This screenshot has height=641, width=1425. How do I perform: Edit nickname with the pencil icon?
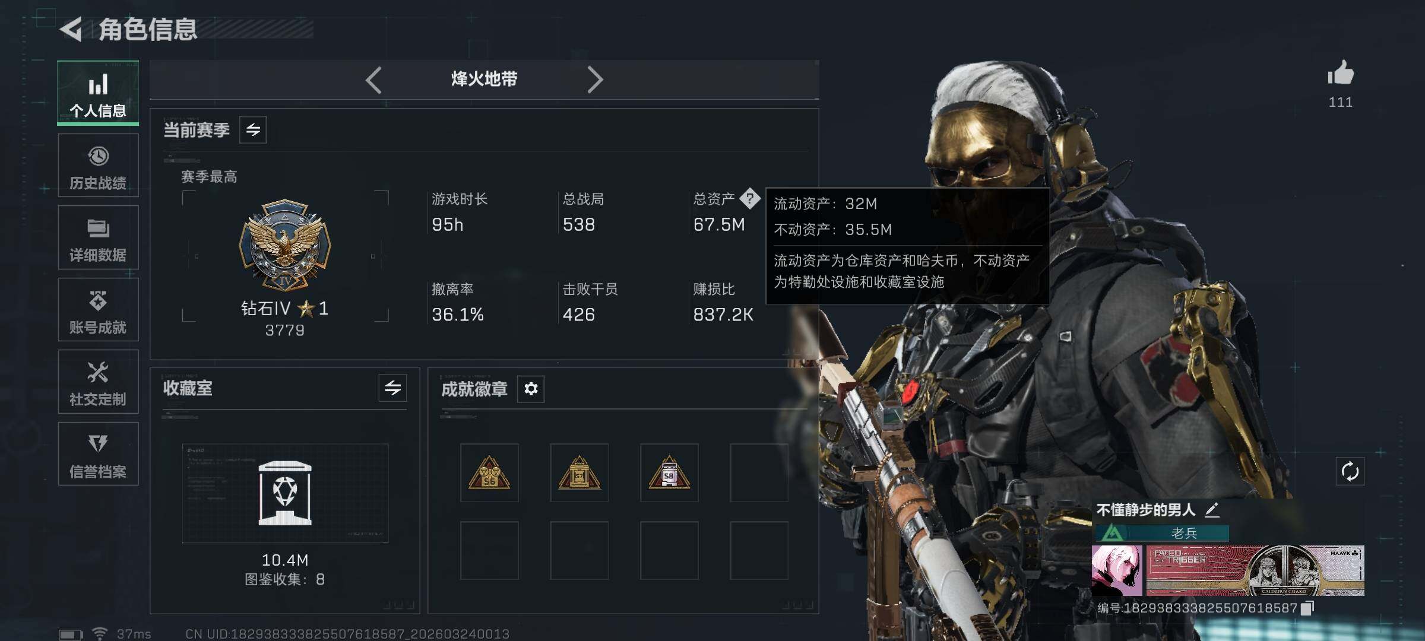1212,510
